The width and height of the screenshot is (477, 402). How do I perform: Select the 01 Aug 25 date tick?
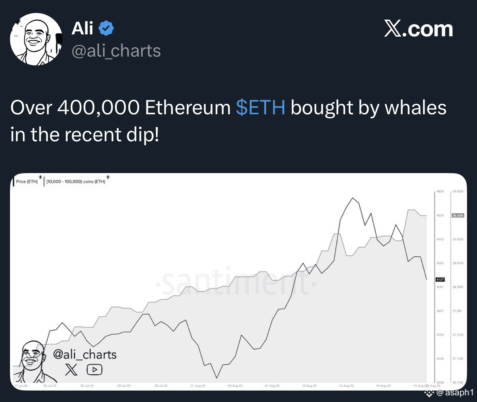pyautogui.click(x=198, y=386)
